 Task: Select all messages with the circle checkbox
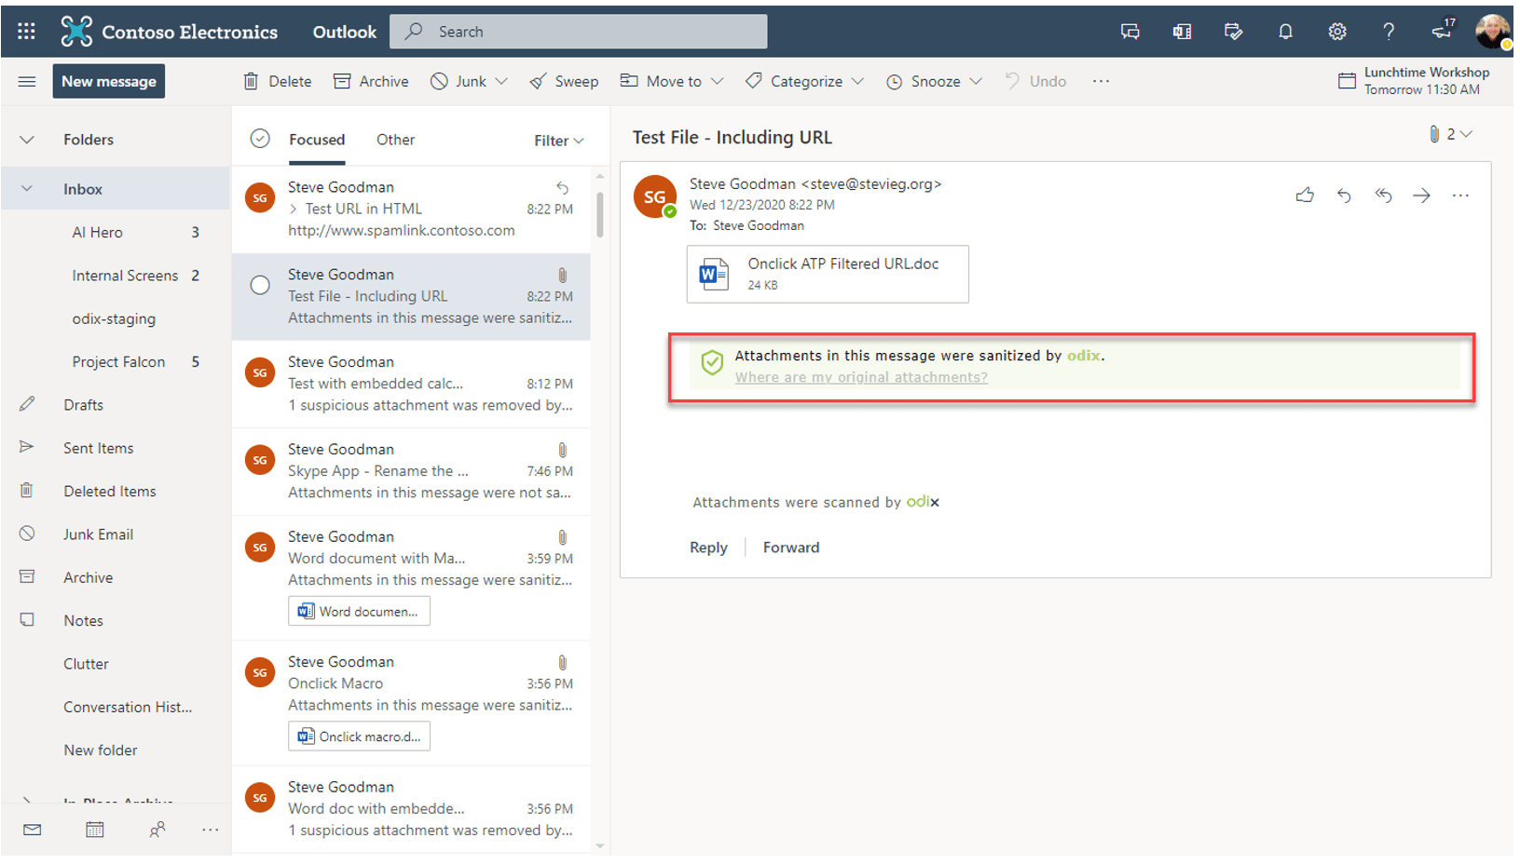click(x=260, y=139)
